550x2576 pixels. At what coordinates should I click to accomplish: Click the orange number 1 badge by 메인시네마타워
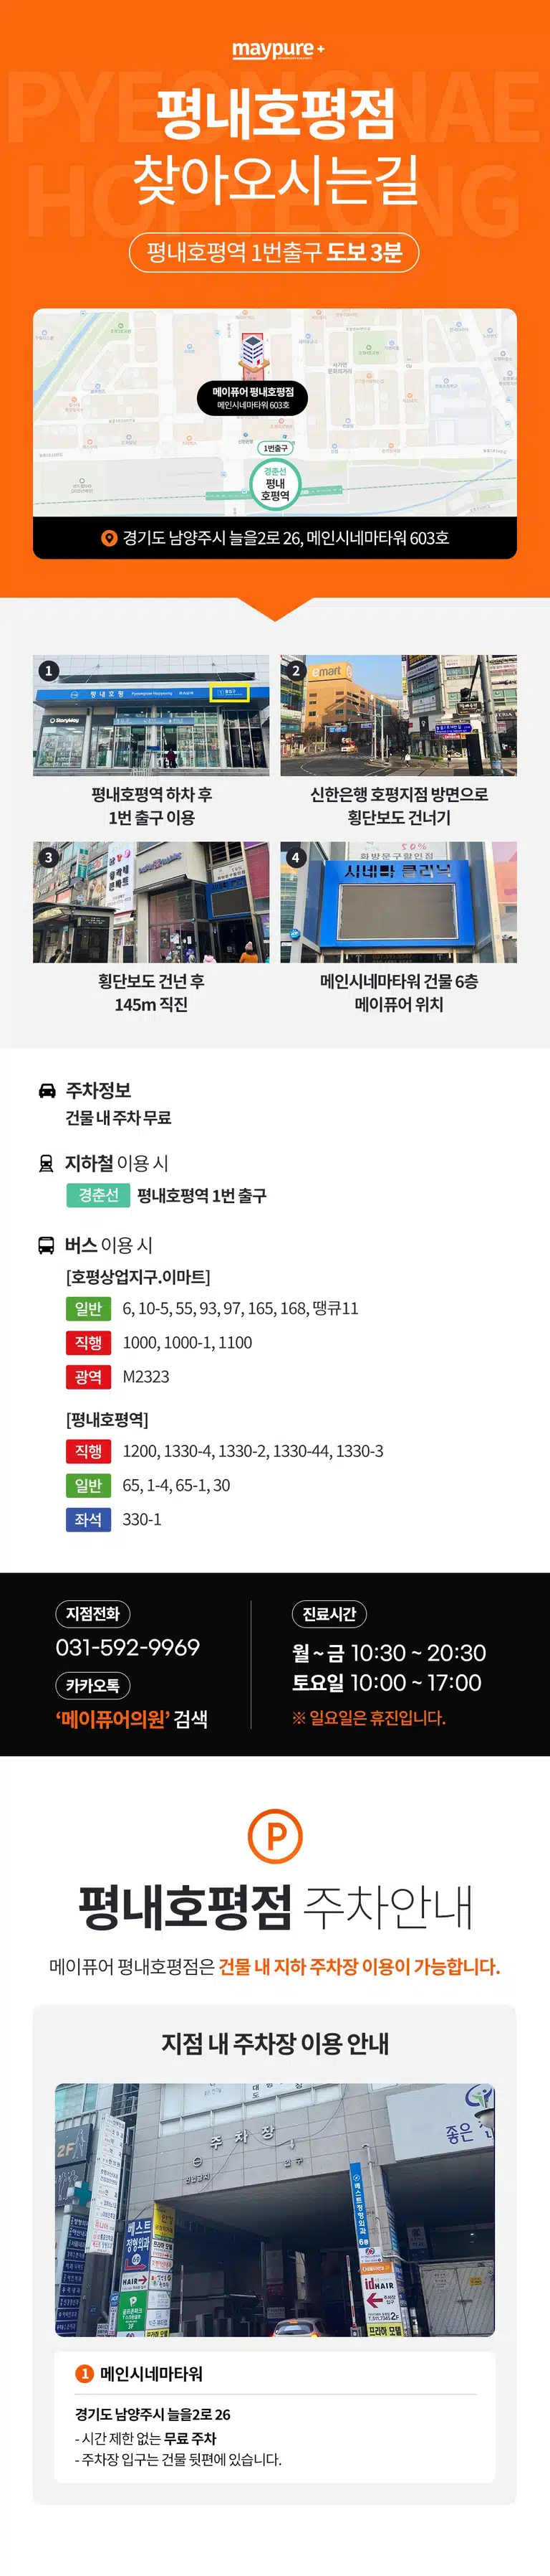pos(85,2373)
